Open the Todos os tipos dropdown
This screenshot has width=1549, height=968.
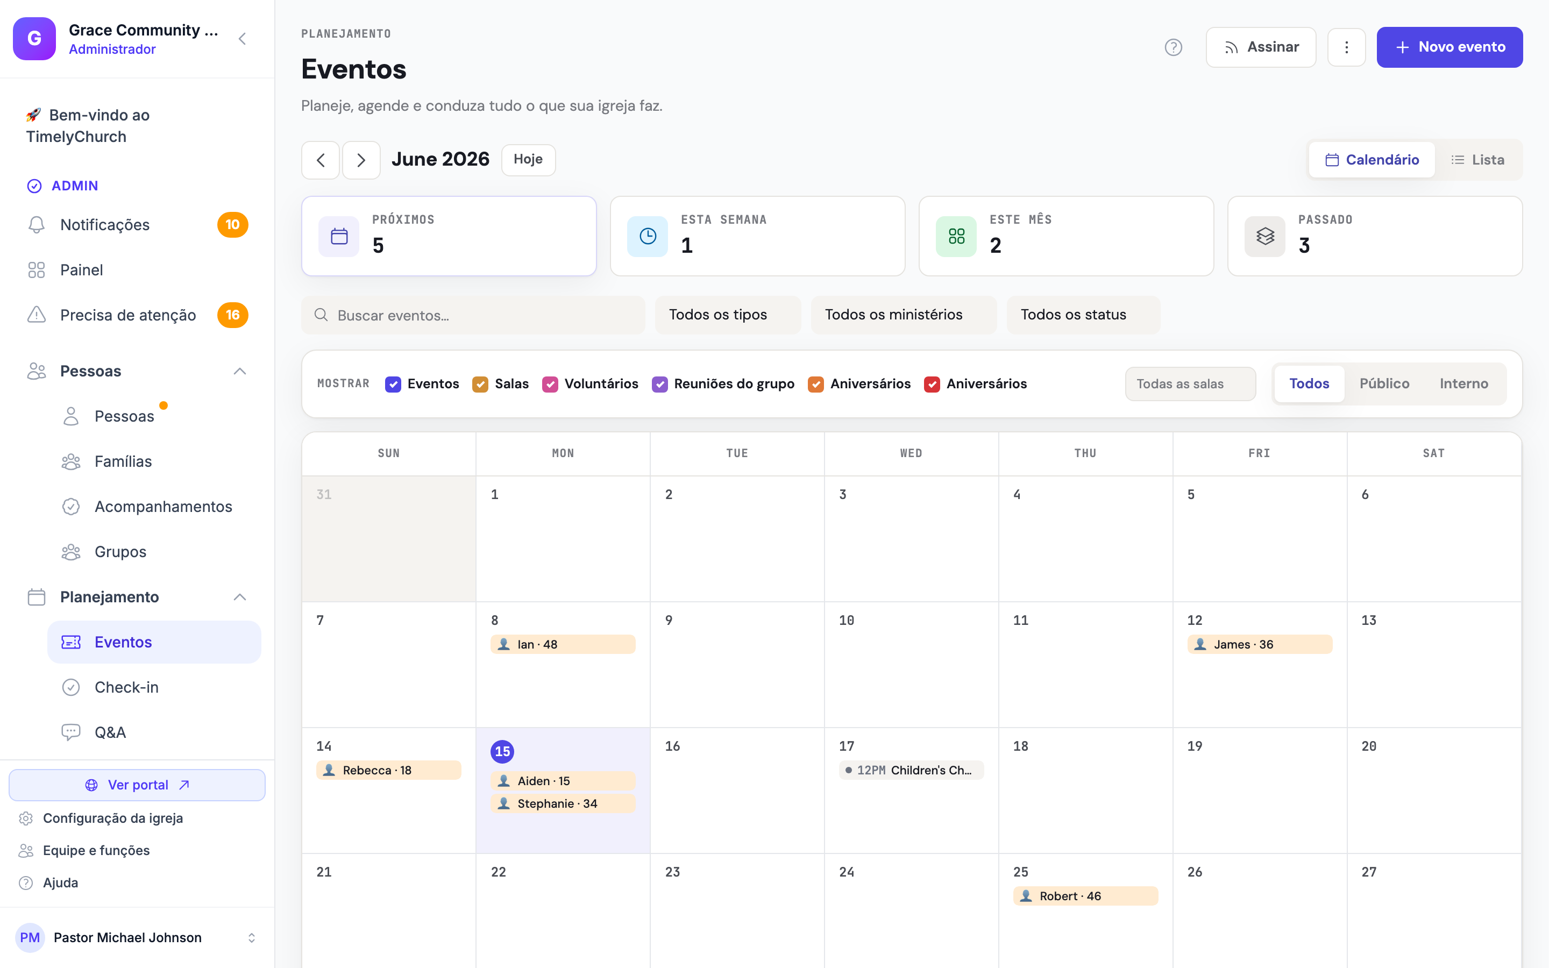tap(728, 315)
